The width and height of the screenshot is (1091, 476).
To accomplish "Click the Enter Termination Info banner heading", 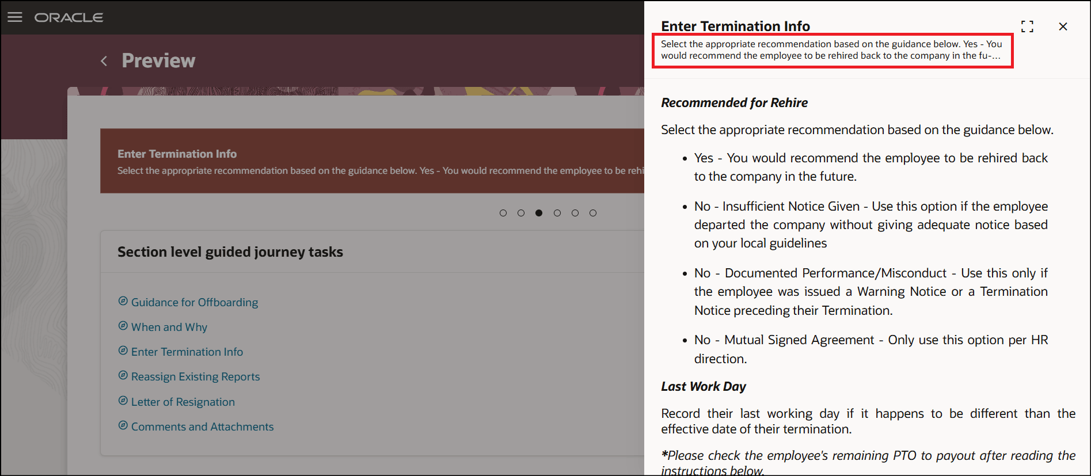I will click(x=177, y=154).
